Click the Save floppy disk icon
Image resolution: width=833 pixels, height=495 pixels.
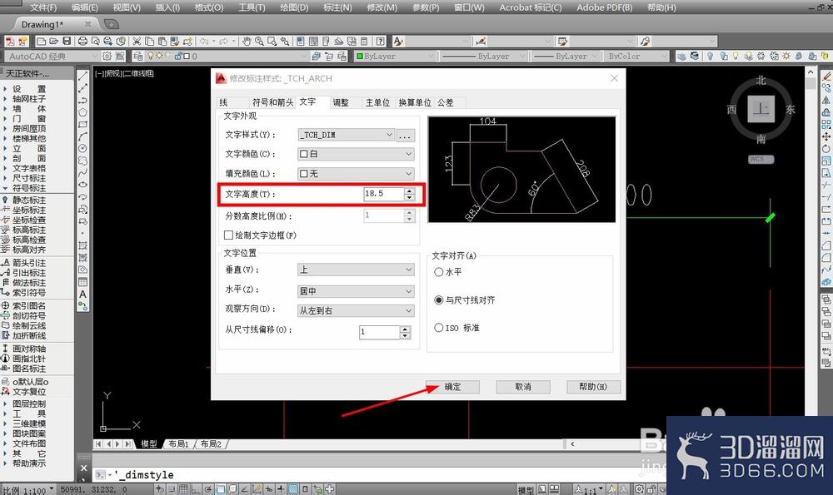click(x=67, y=41)
